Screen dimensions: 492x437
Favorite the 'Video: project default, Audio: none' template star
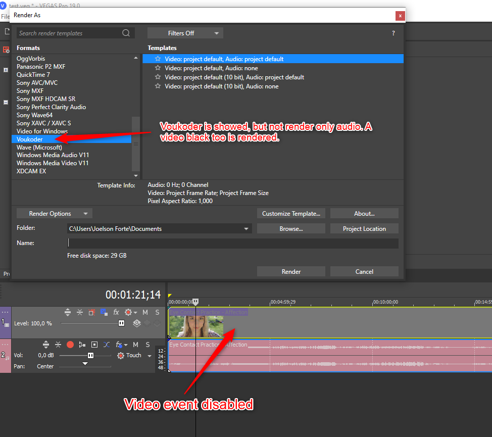pyautogui.click(x=158, y=68)
